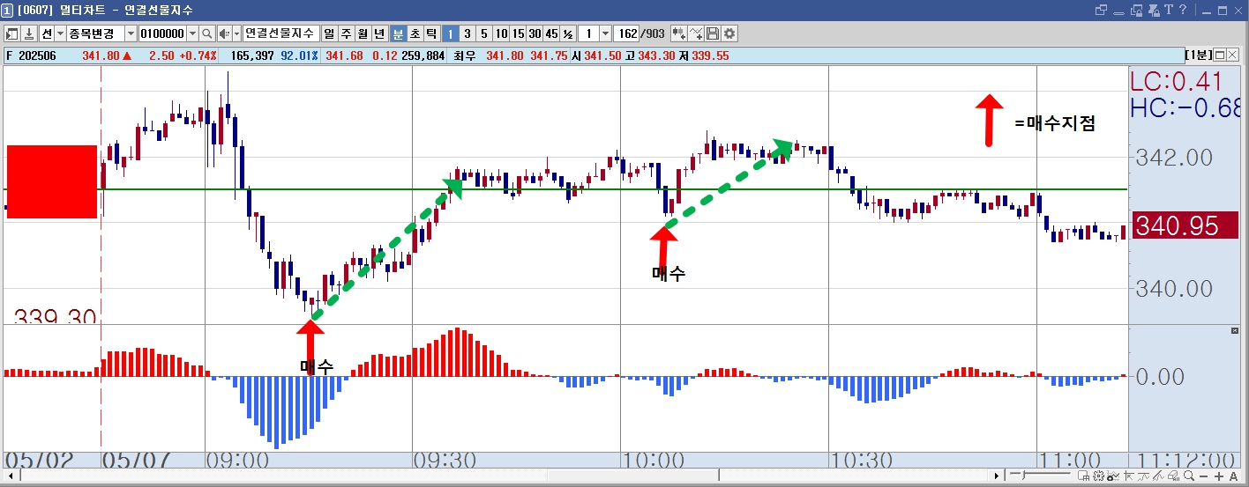The height and width of the screenshot is (487, 1249).
Task: Click the window number 1 icon in title
Action: pos(7,10)
